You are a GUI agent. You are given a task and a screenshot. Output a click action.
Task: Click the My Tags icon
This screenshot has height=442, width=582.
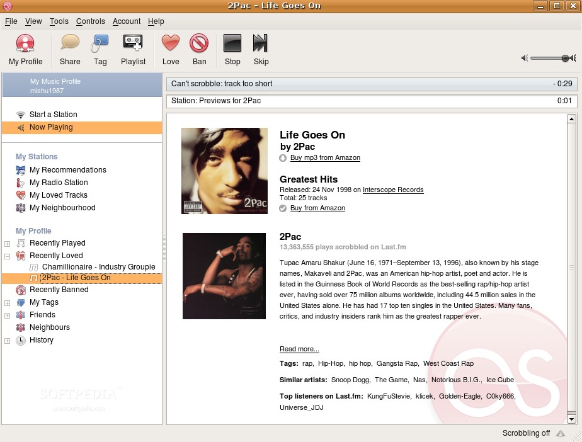tap(21, 302)
